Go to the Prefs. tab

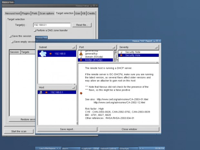pos(35,14)
